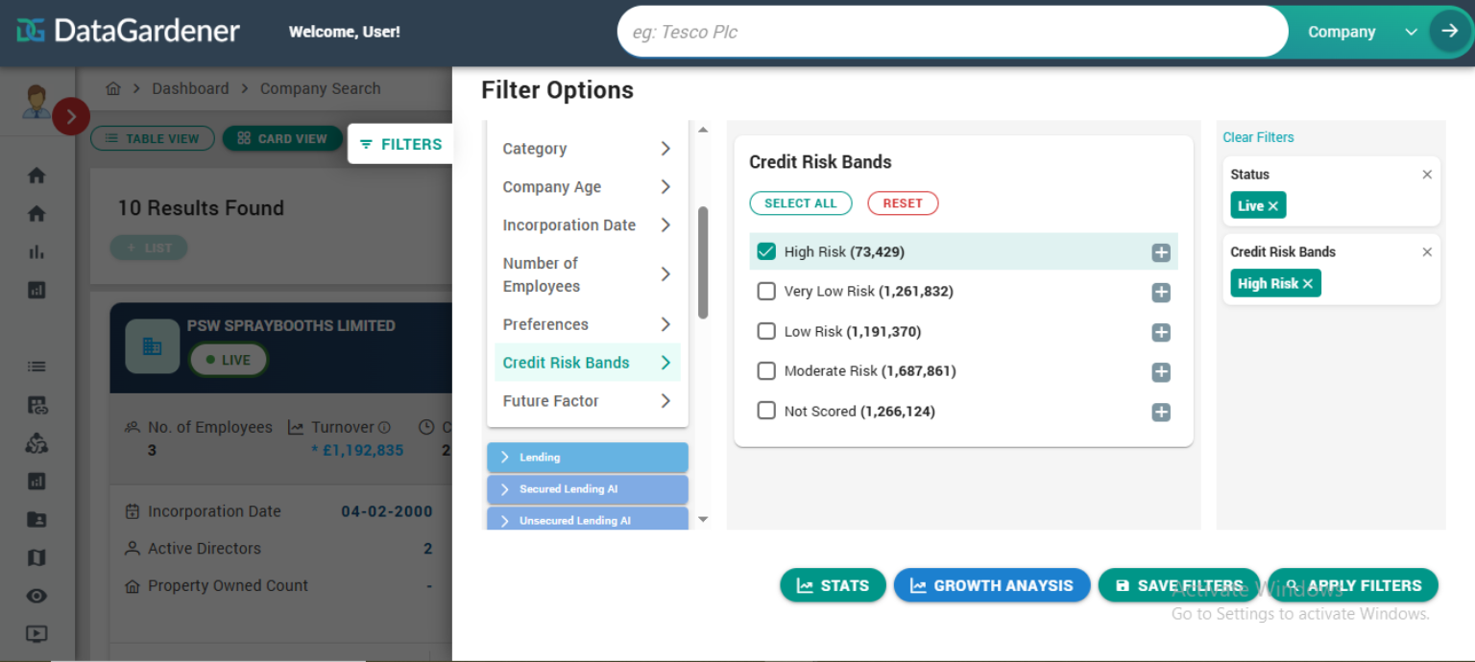Remove the Status filter card with X
This screenshot has height=662, width=1475.
tap(1427, 175)
